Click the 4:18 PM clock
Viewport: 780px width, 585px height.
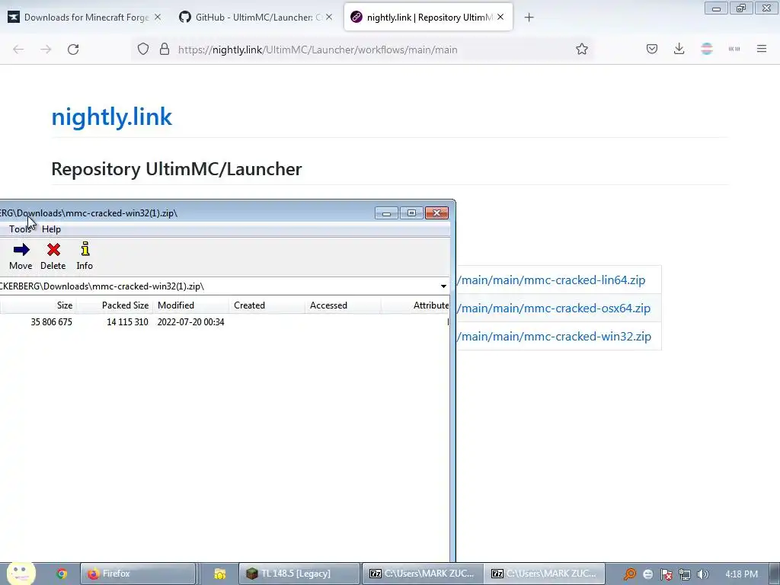point(741,574)
